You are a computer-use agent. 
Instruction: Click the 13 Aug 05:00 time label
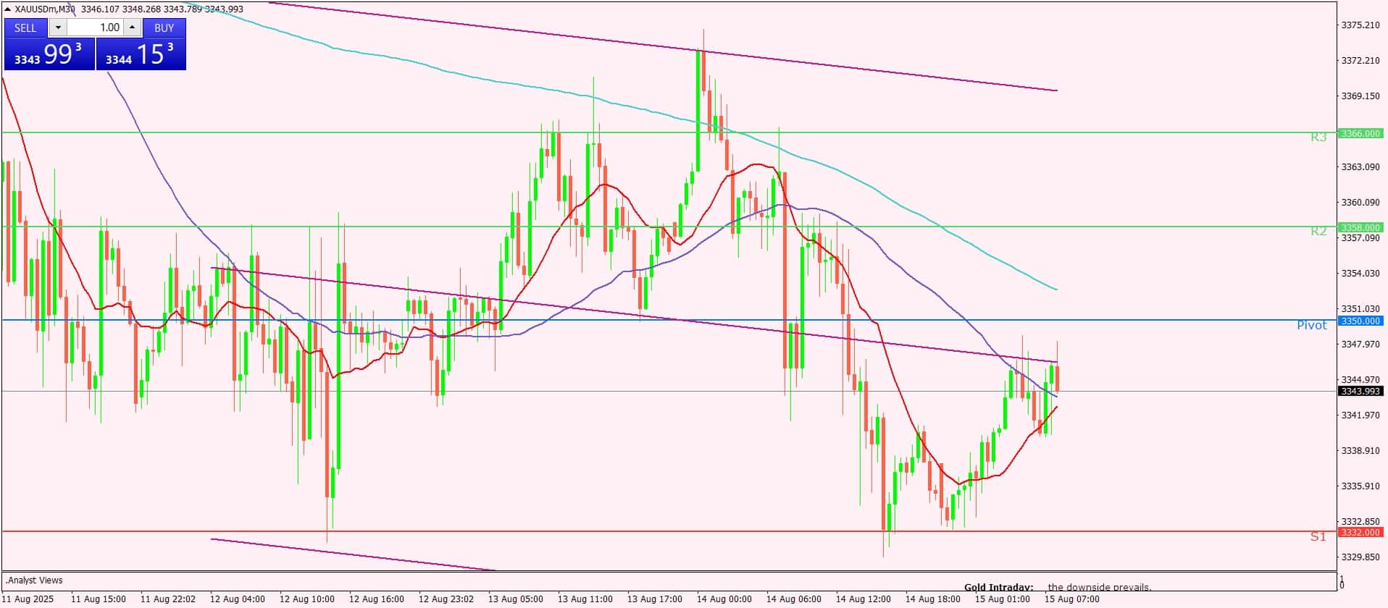(516, 599)
